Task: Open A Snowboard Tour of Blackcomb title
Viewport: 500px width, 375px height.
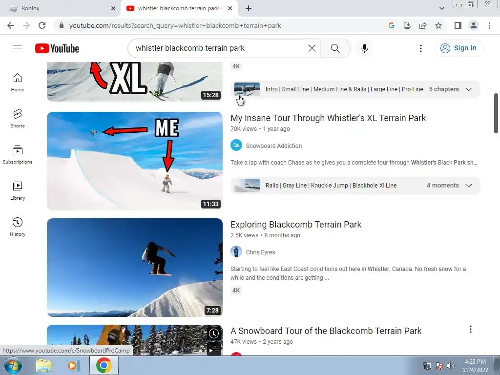Action: 326,331
